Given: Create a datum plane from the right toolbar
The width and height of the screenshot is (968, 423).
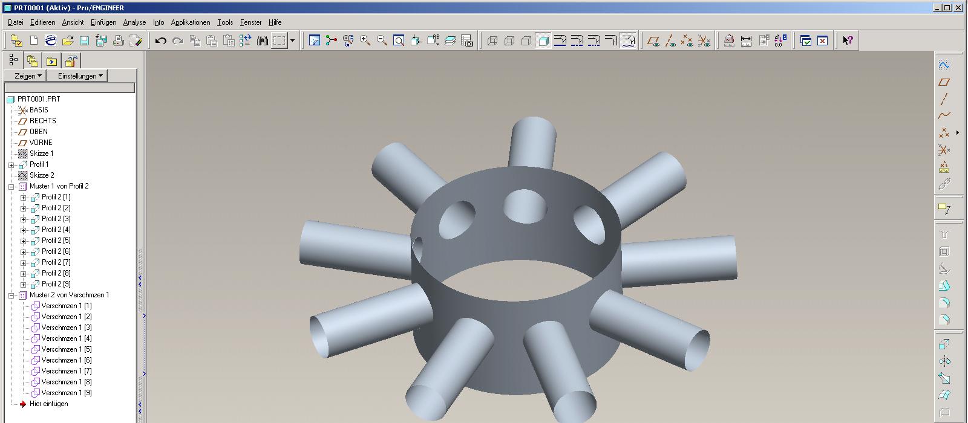Looking at the screenshot, I should [x=944, y=82].
